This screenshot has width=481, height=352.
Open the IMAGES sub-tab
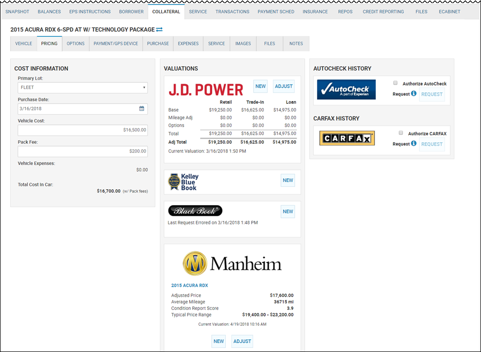click(x=243, y=44)
